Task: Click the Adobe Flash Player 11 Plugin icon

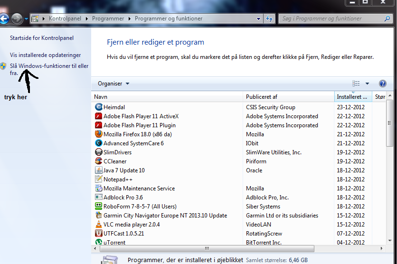Action: point(98,125)
